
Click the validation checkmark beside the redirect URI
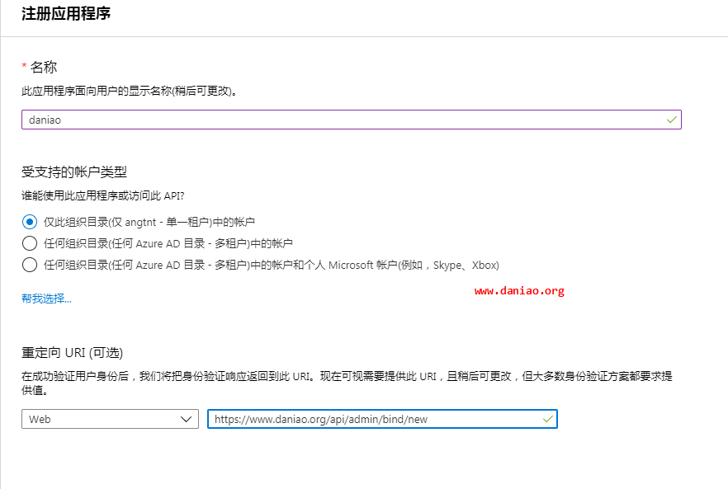[x=546, y=419]
